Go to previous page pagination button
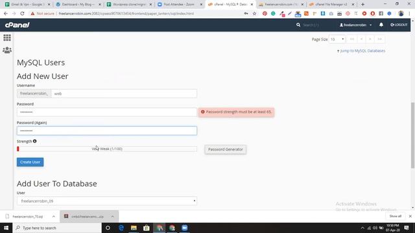Screen dimensions: 415x233 [x=361, y=39]
